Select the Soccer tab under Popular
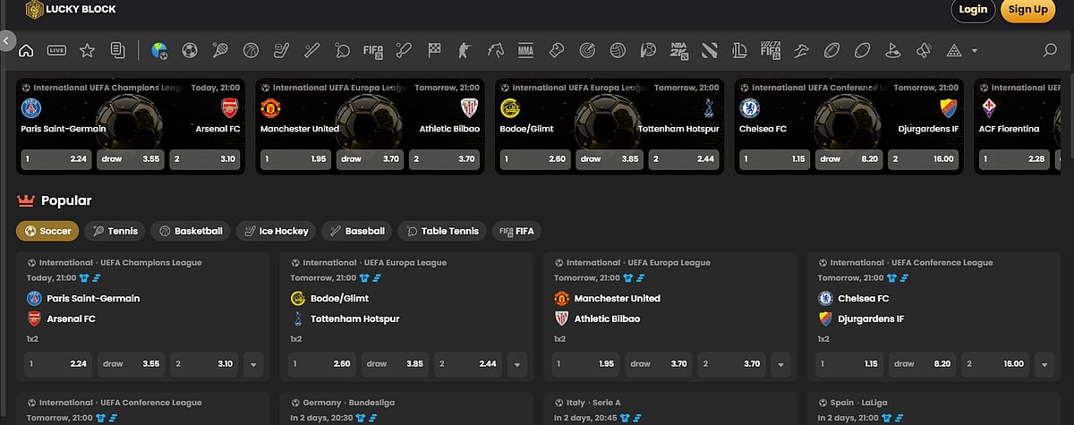 [47, 231]
